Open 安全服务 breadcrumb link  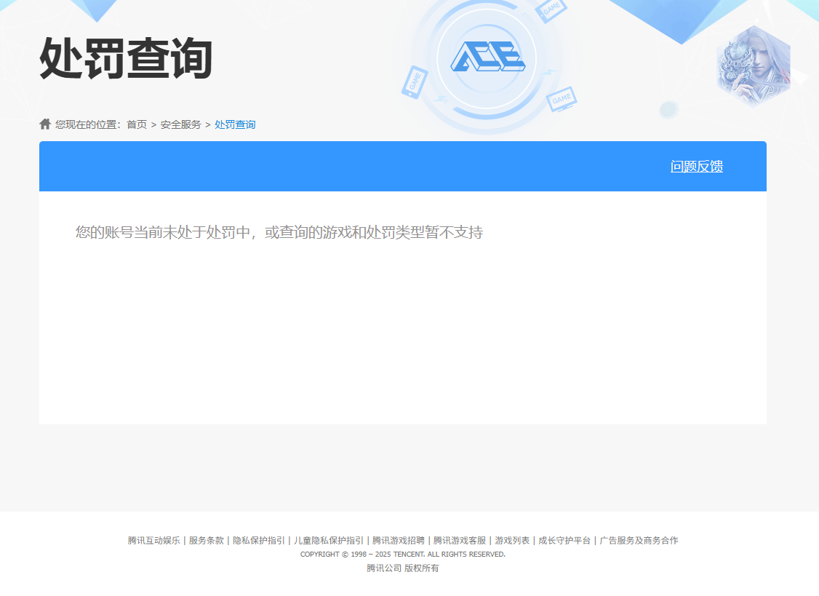pyautogui.click(x=180, y=124)
